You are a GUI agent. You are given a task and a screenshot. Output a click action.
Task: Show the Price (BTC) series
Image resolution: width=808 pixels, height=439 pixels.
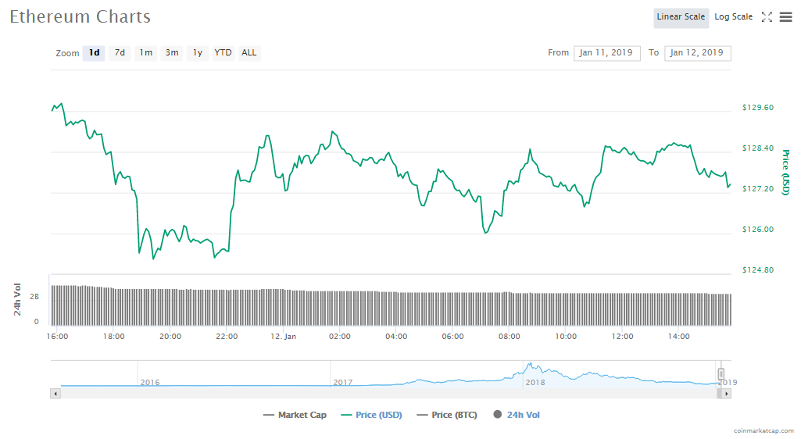coord(448,415)
